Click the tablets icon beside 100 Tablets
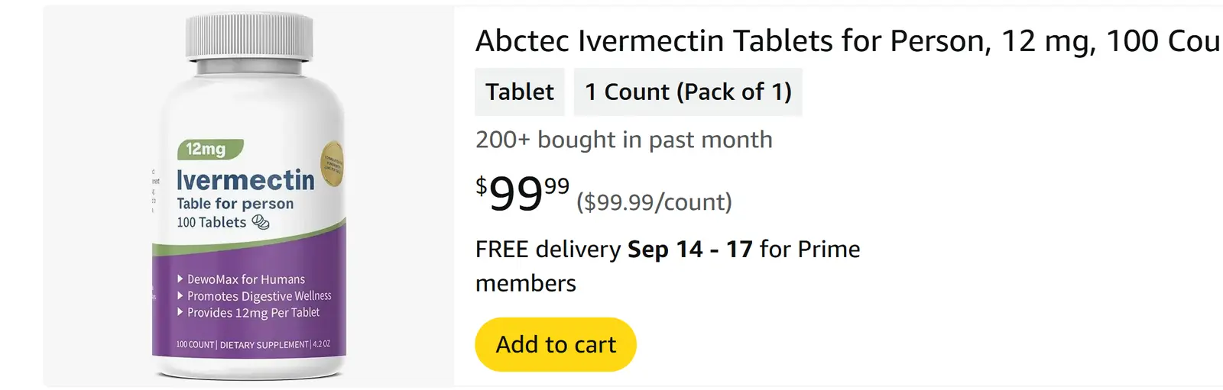 pos(261,222)
